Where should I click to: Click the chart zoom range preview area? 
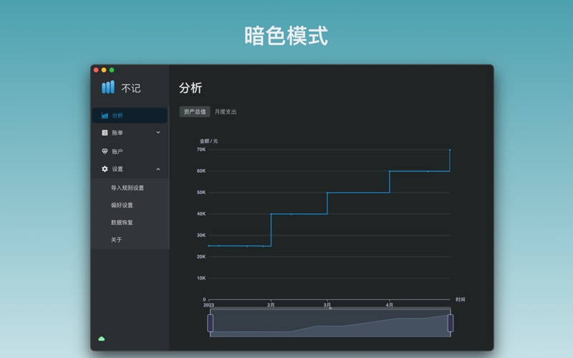[330, 324]
